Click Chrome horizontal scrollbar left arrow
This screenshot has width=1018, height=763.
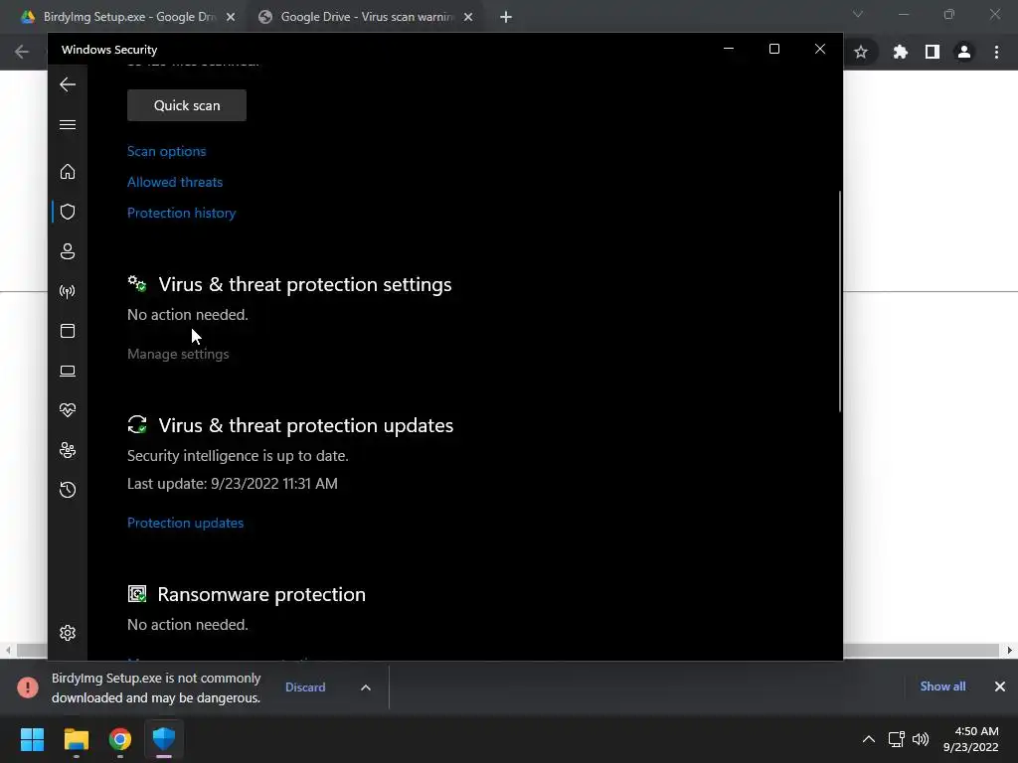click(x=8, y=650)
